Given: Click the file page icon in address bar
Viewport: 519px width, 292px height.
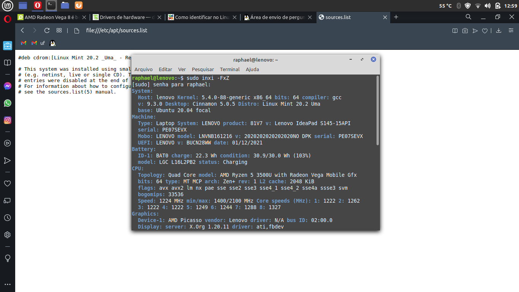Looking at the screenshot, I should pyautogui.click(x=76, y=30).
